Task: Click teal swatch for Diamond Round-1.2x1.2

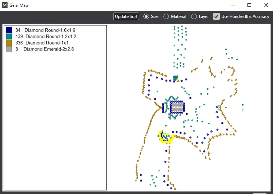Action: tap(9, 37)
